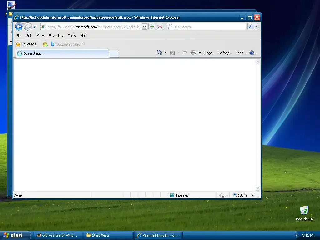Refresh the page with the green arrows icon
This screenshot has width=320, height=240.
click(x=152, y=27)
